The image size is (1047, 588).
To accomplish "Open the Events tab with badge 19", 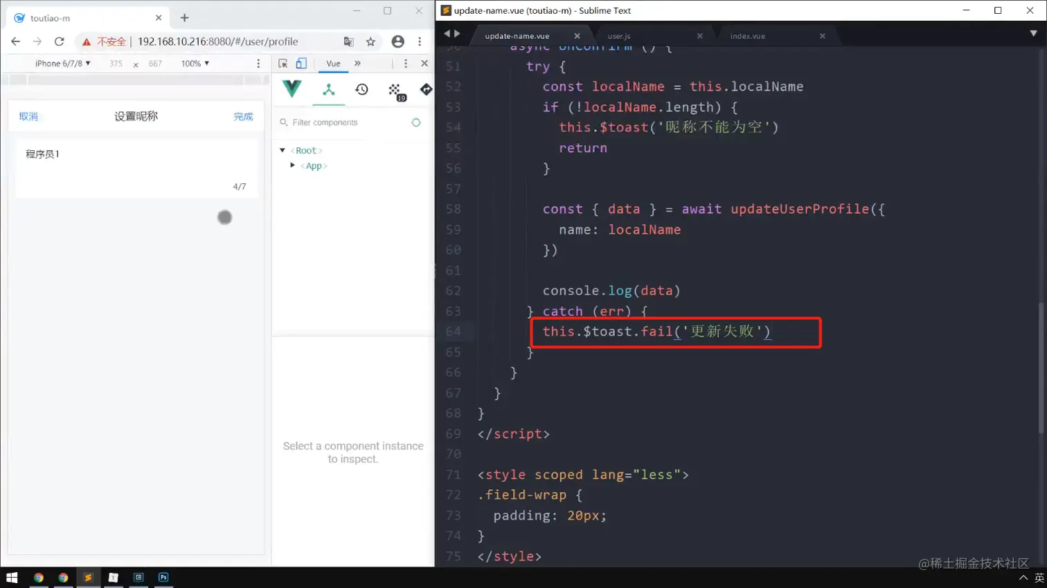I will point(396,91).
